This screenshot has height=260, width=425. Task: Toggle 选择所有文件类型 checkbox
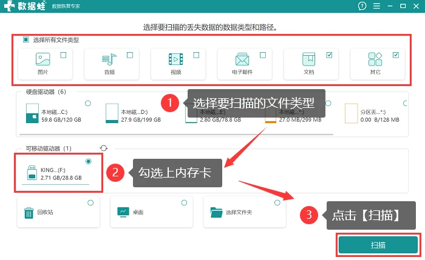click(x=25, y=40)
